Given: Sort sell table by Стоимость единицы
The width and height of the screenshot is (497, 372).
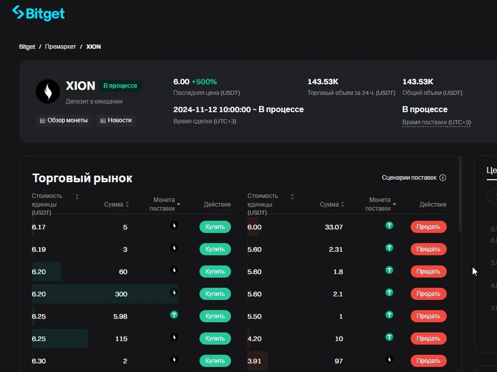Looking at the screenshot, I should click(x=292, y=197).
